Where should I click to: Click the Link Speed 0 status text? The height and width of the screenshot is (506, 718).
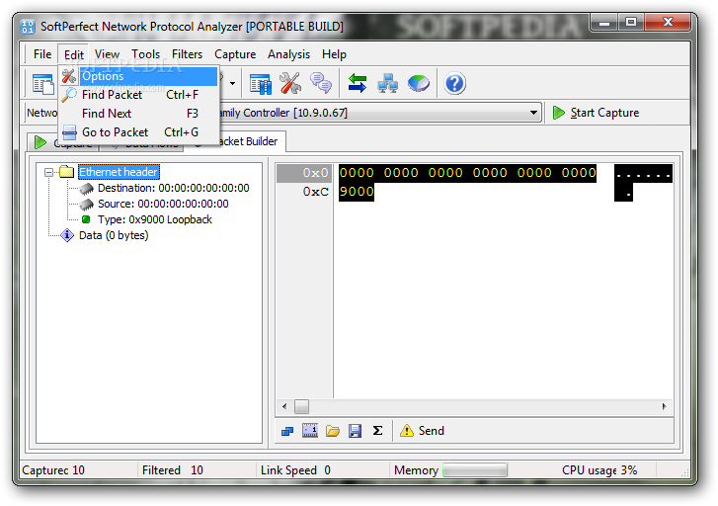295,470
